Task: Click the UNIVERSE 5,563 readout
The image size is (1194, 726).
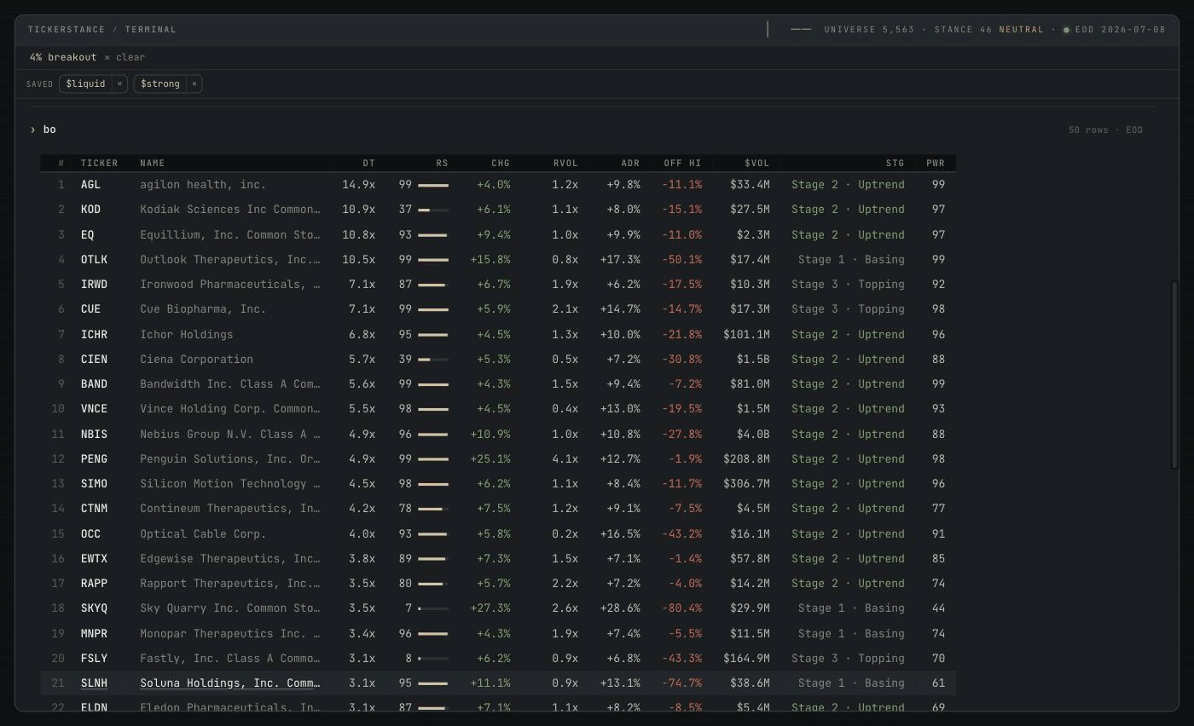Action: 869,29
